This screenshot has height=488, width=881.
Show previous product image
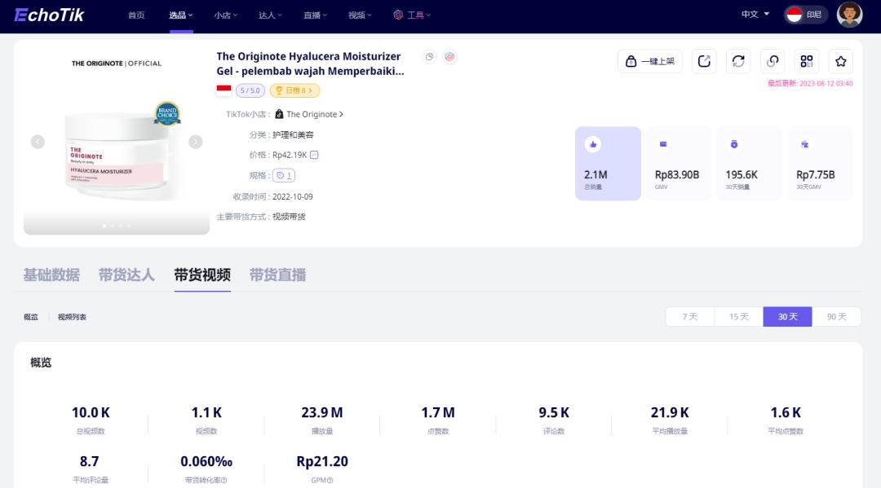tap(38, 142)
